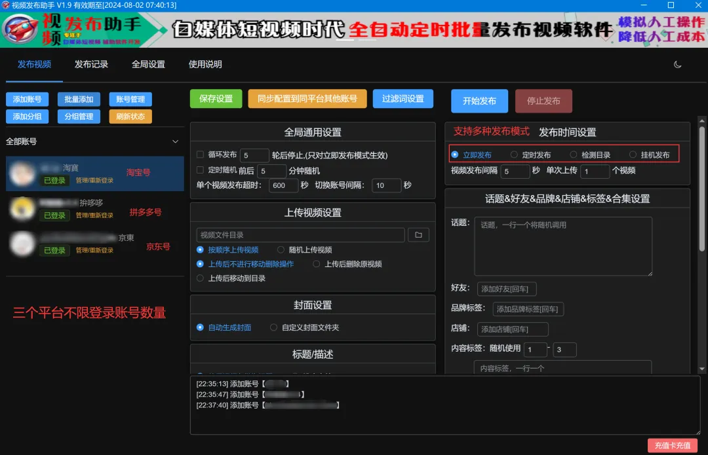Screen dimensions: 708x455
Task: Open the 发布记录 tab
Action: coord(91,64)
